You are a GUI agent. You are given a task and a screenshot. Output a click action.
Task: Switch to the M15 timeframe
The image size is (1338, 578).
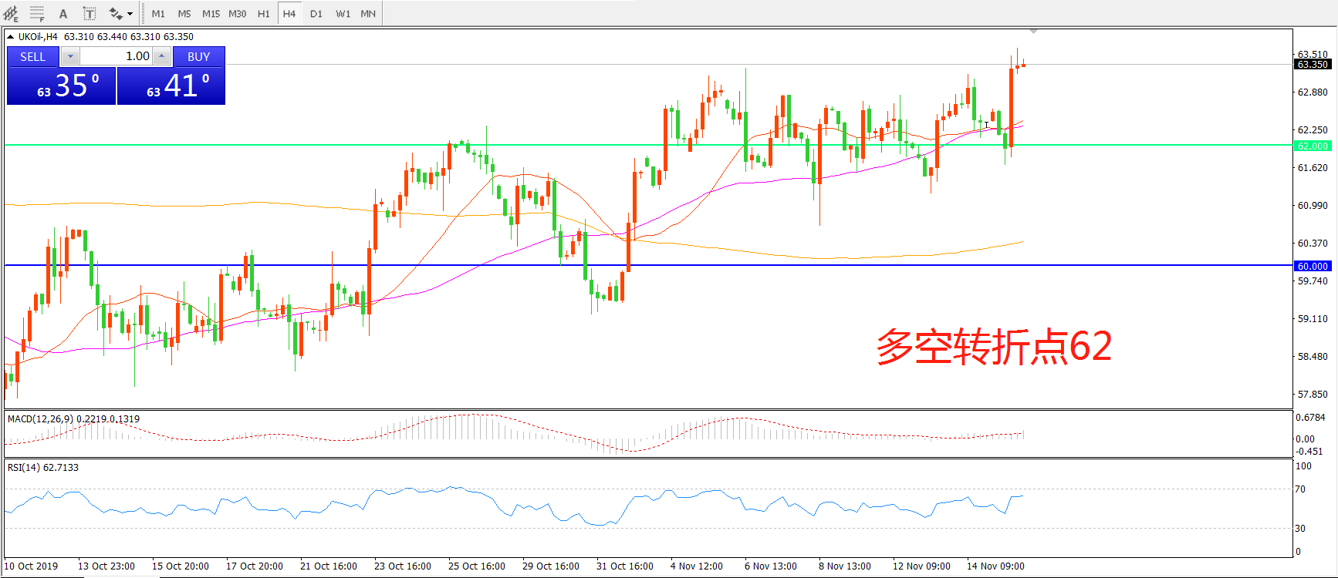pyautogui.click(x=211, y=14)
